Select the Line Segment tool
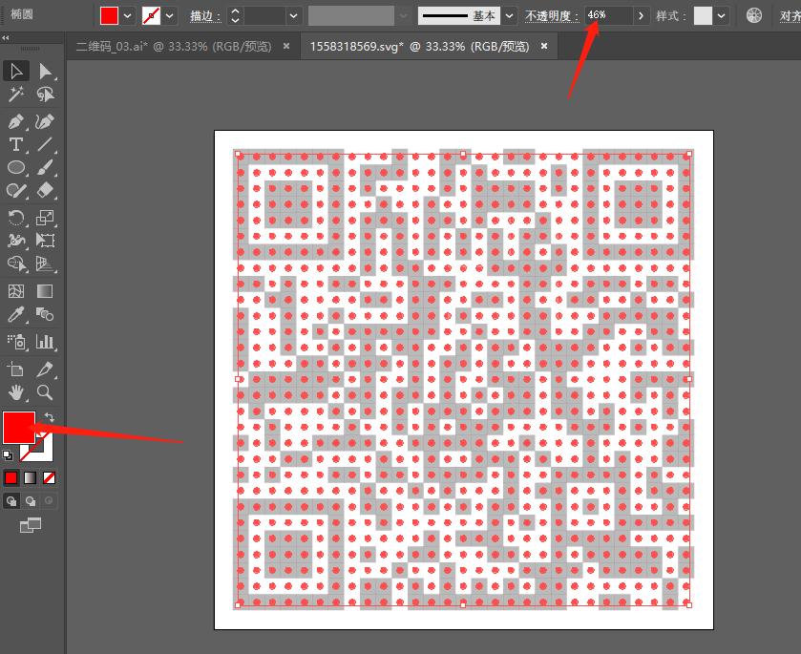This screenshot has width=801, height=654. 45,144
